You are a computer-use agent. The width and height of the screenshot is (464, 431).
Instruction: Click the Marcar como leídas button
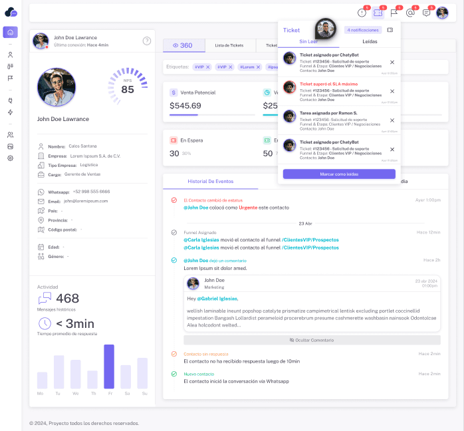click(339, 174)
